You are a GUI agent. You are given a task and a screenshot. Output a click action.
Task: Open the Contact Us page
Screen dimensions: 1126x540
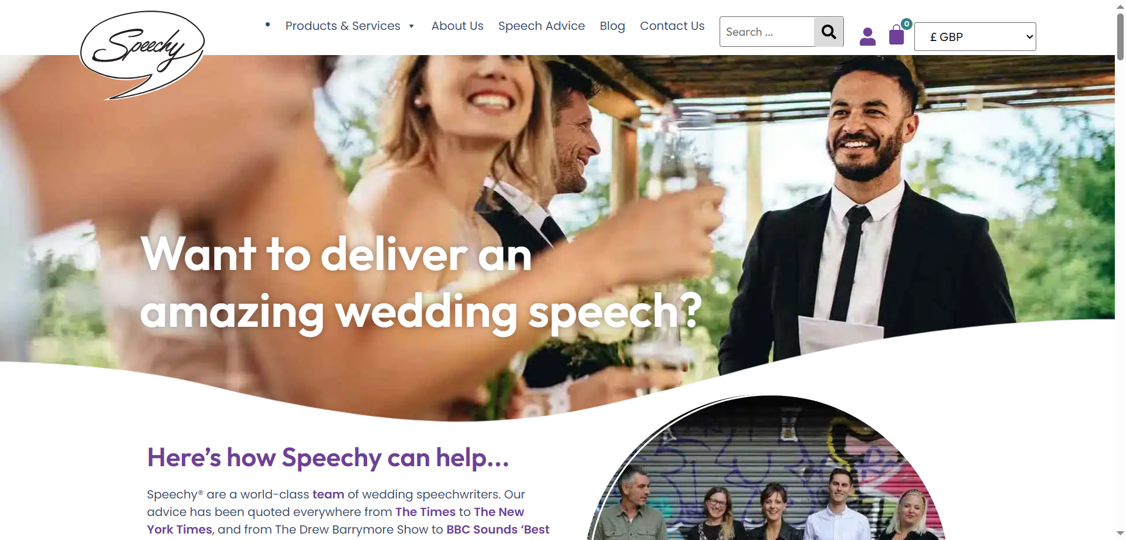(x=672, y=26)
